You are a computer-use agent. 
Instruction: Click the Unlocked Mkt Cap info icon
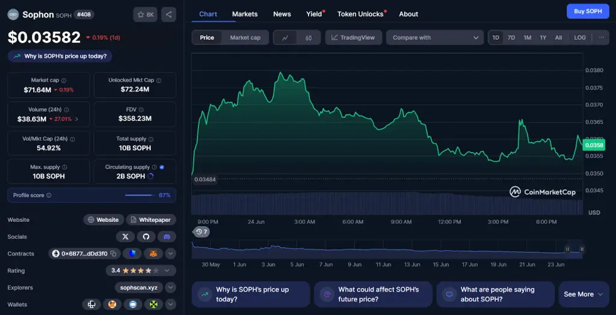159,80
